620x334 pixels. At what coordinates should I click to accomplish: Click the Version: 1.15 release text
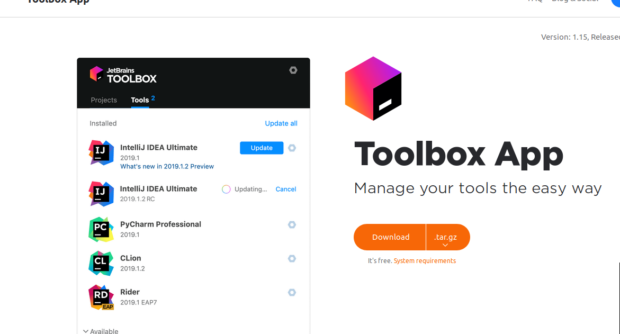pos(580,37)
